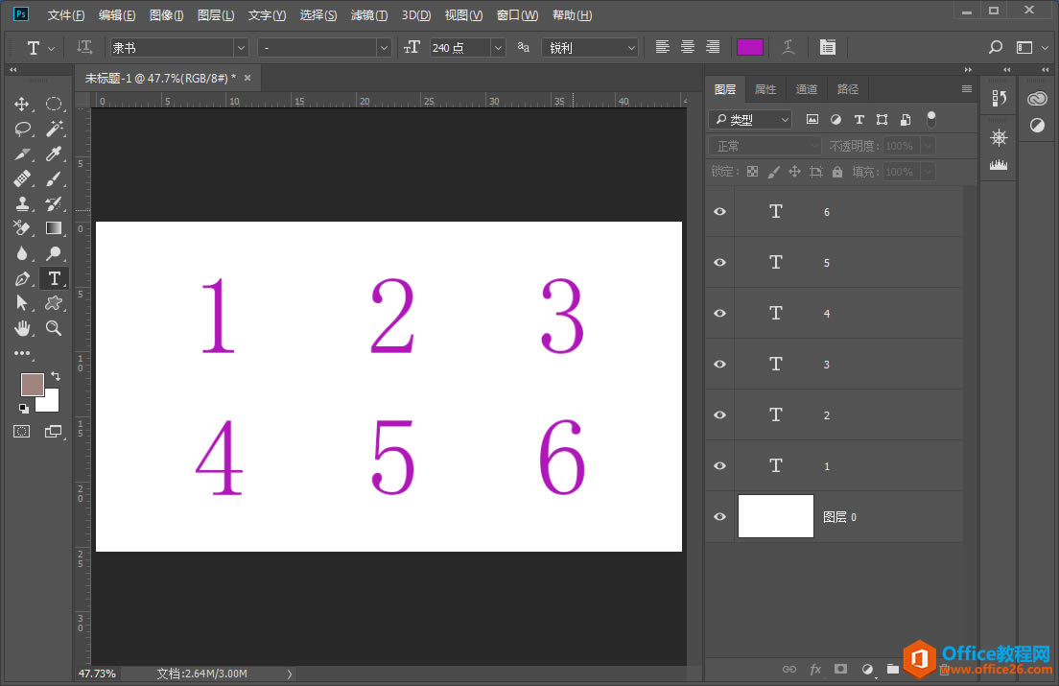
Task: Select the Brush tool
Action: click(x=54, y=178)
